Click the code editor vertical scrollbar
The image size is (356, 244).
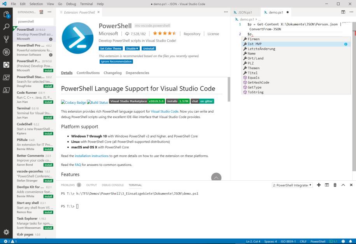point(354,96)
